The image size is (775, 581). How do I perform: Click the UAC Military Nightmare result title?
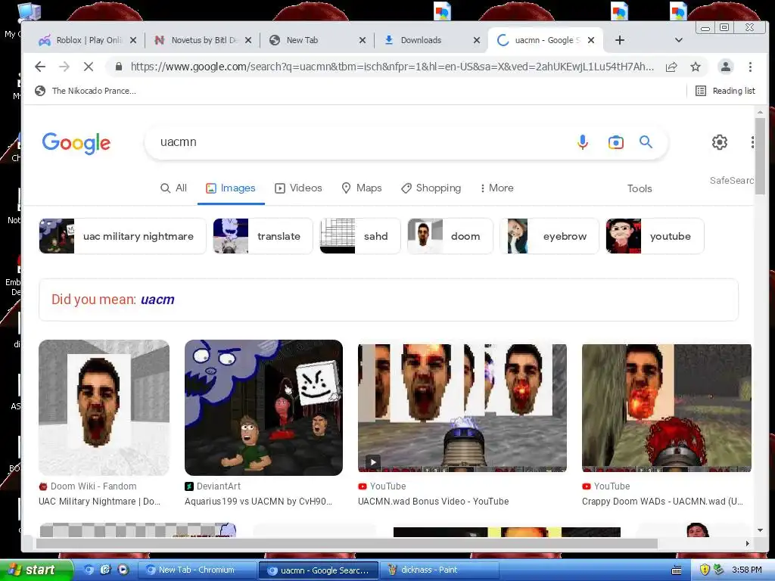(x=99, y=502)
